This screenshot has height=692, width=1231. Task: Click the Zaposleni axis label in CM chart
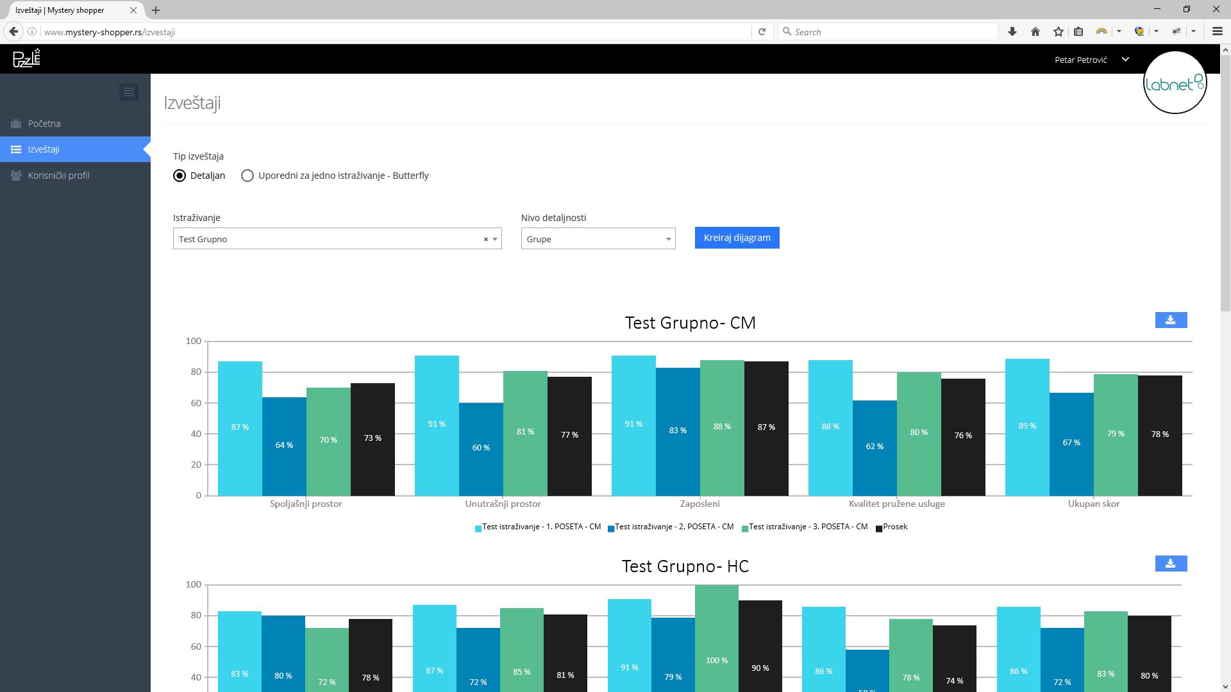[x=700, y=504]
